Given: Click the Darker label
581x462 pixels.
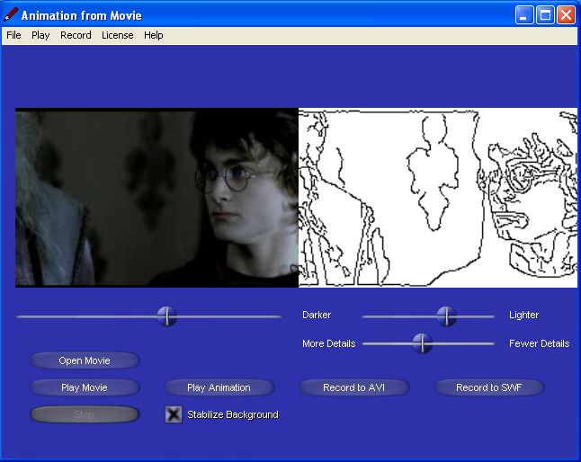Looking at the screenshot, I should coord(317,315).
